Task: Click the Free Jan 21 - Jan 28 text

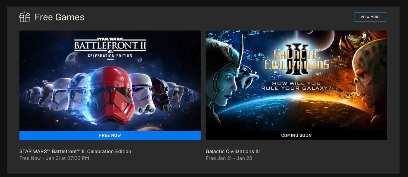Action: click(x=229, y=158)
